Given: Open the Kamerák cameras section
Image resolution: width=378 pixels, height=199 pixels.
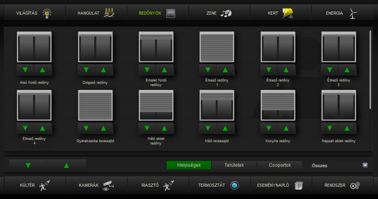Looking at the screenshot, I should click(x=96, y=185).
